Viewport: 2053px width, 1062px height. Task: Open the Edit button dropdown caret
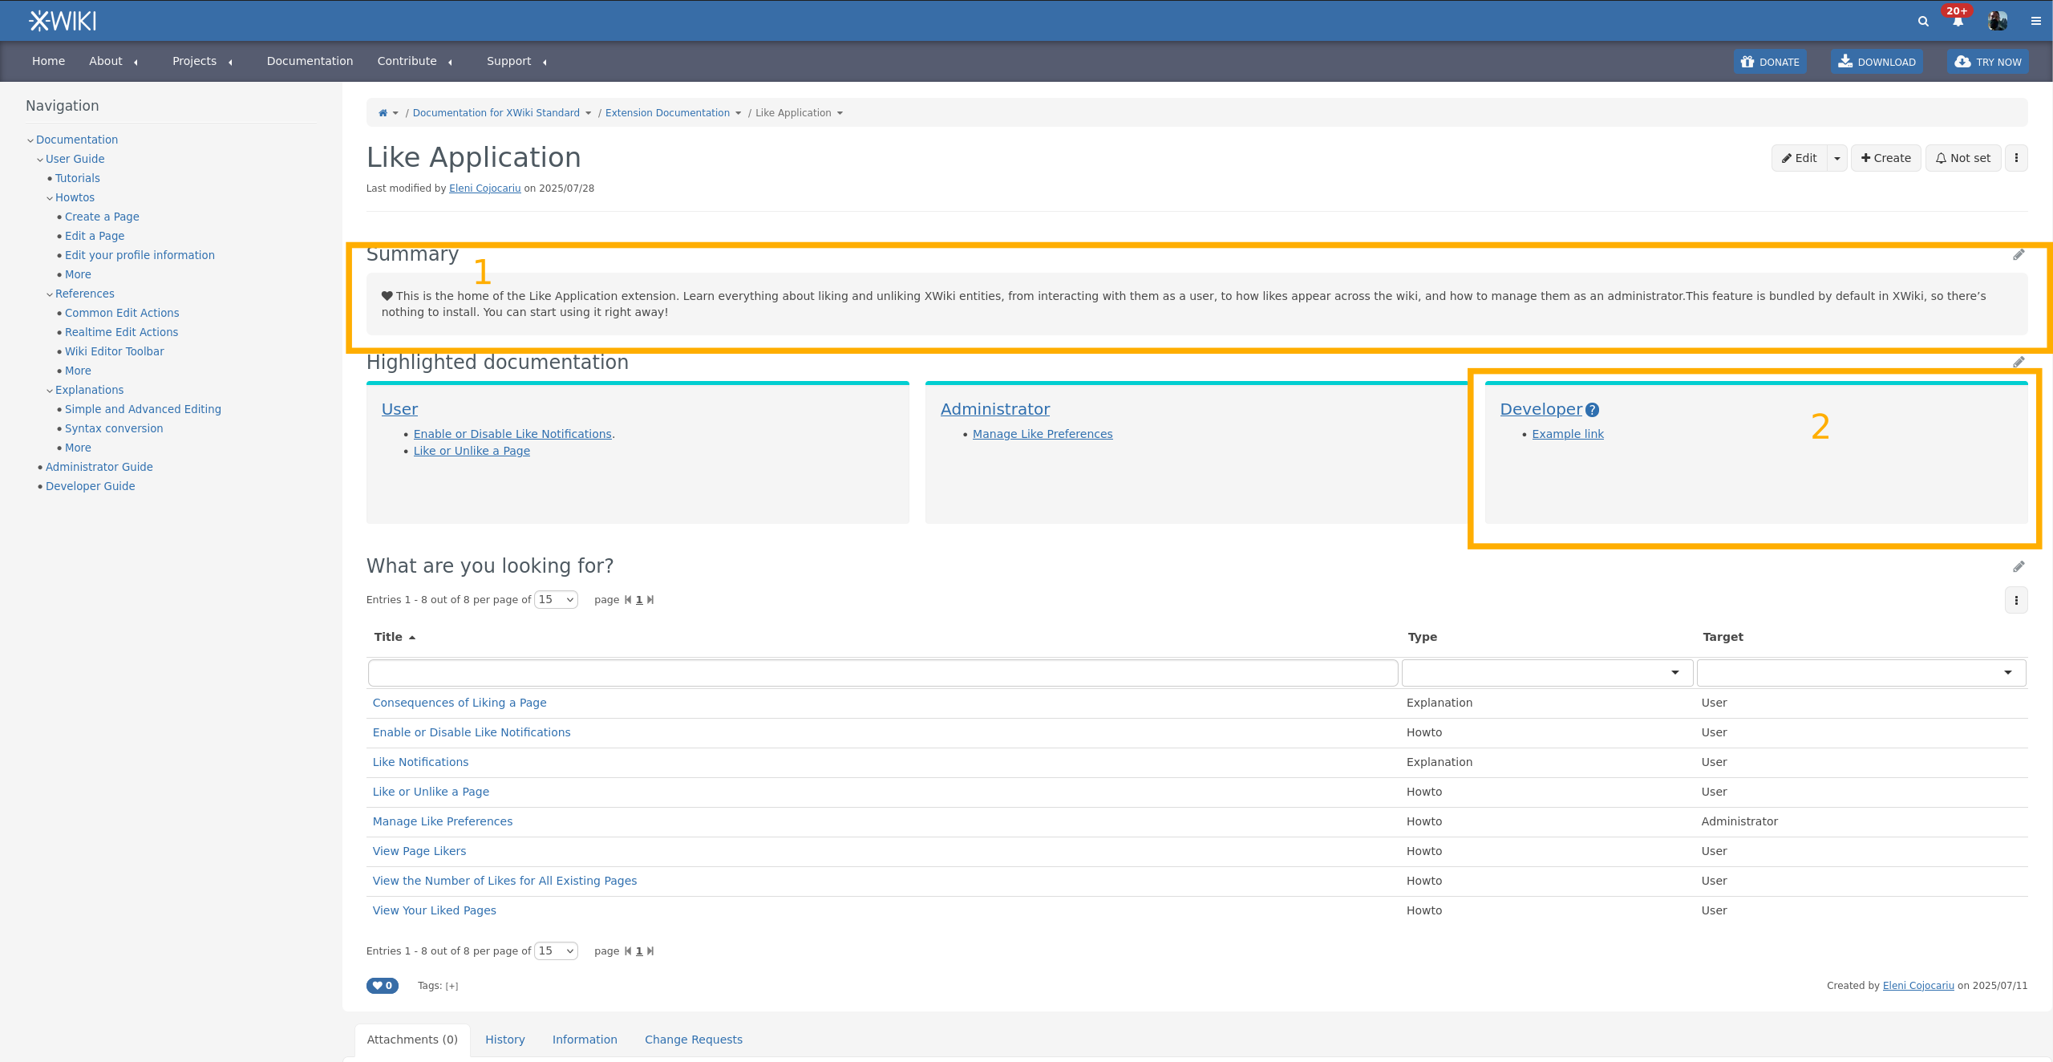coord(1837,158)
